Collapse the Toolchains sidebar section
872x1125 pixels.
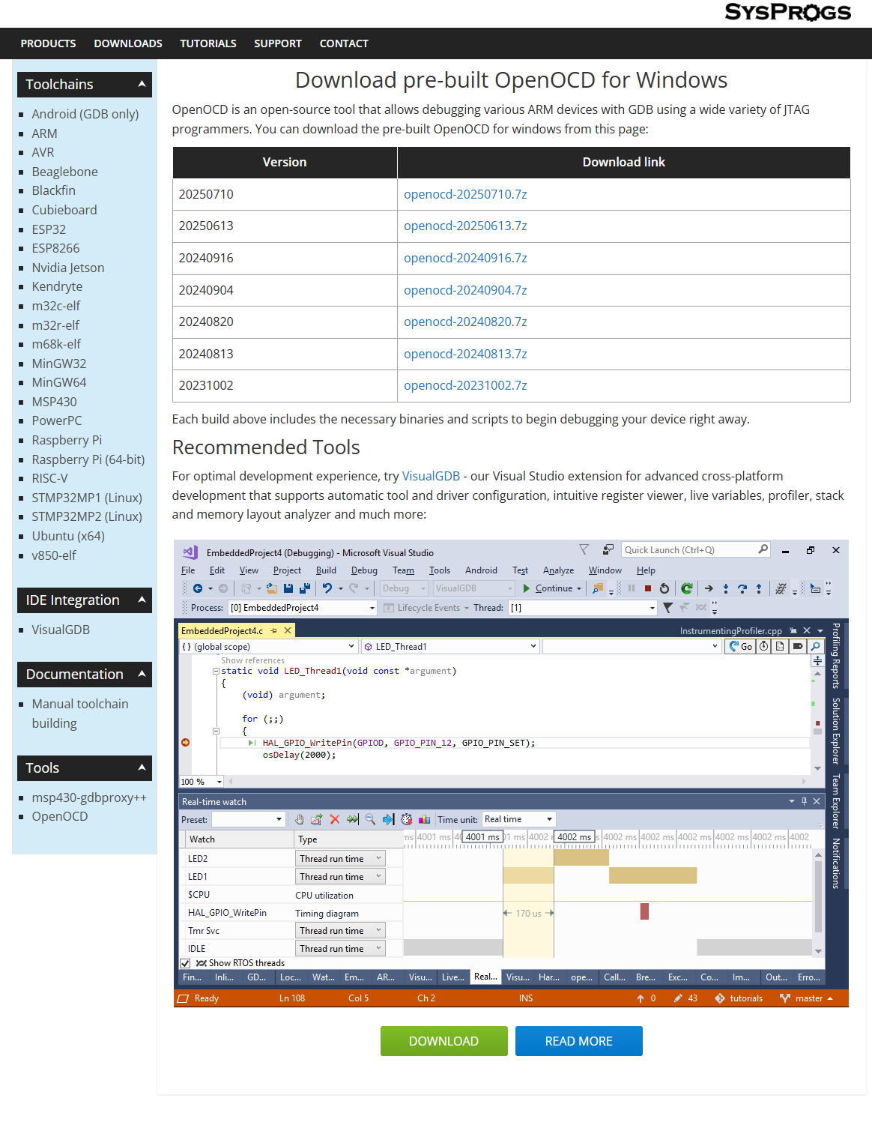[141, 84]
